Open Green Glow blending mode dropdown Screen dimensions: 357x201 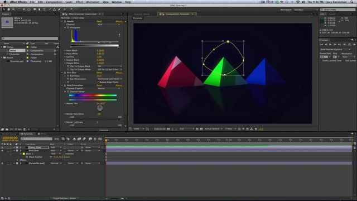click(56, 147)
